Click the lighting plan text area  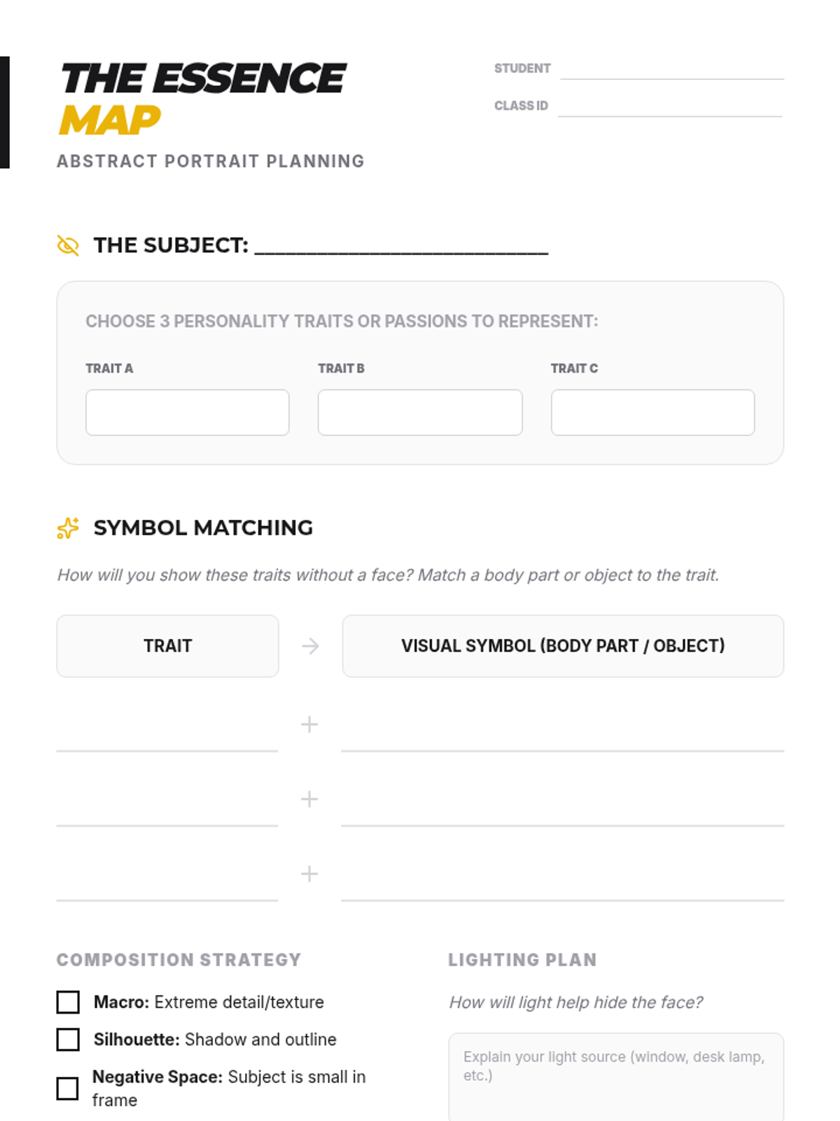(x=616, y=1079)
